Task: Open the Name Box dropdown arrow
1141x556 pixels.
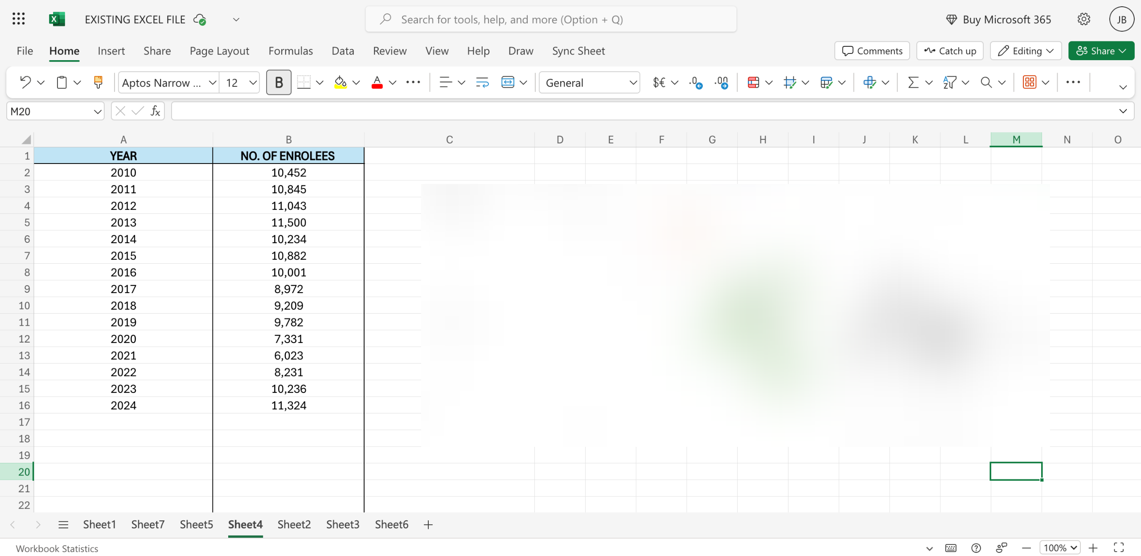Action: click(97, 111)
